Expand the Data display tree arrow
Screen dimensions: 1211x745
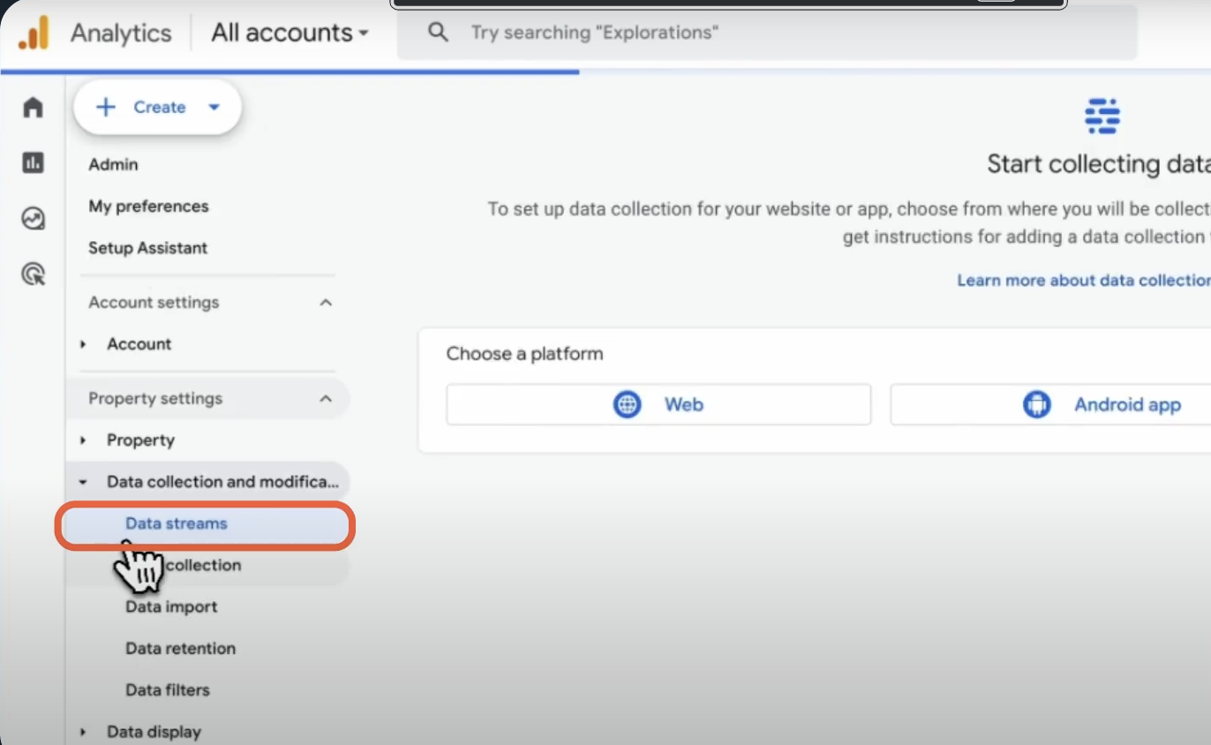click(x=84, y=732)
